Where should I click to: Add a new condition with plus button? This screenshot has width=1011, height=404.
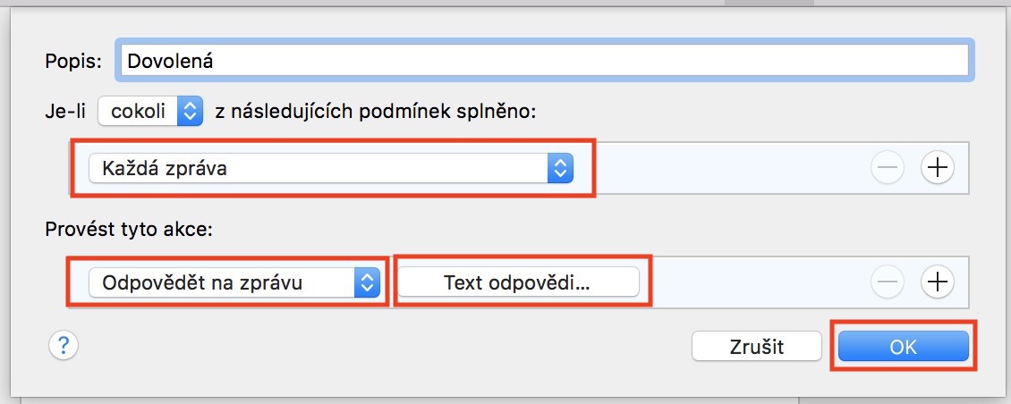click(x=937, y=167)
